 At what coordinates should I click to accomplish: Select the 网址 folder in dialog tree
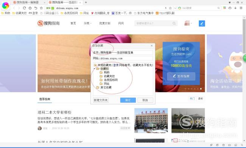coord(104,84)
